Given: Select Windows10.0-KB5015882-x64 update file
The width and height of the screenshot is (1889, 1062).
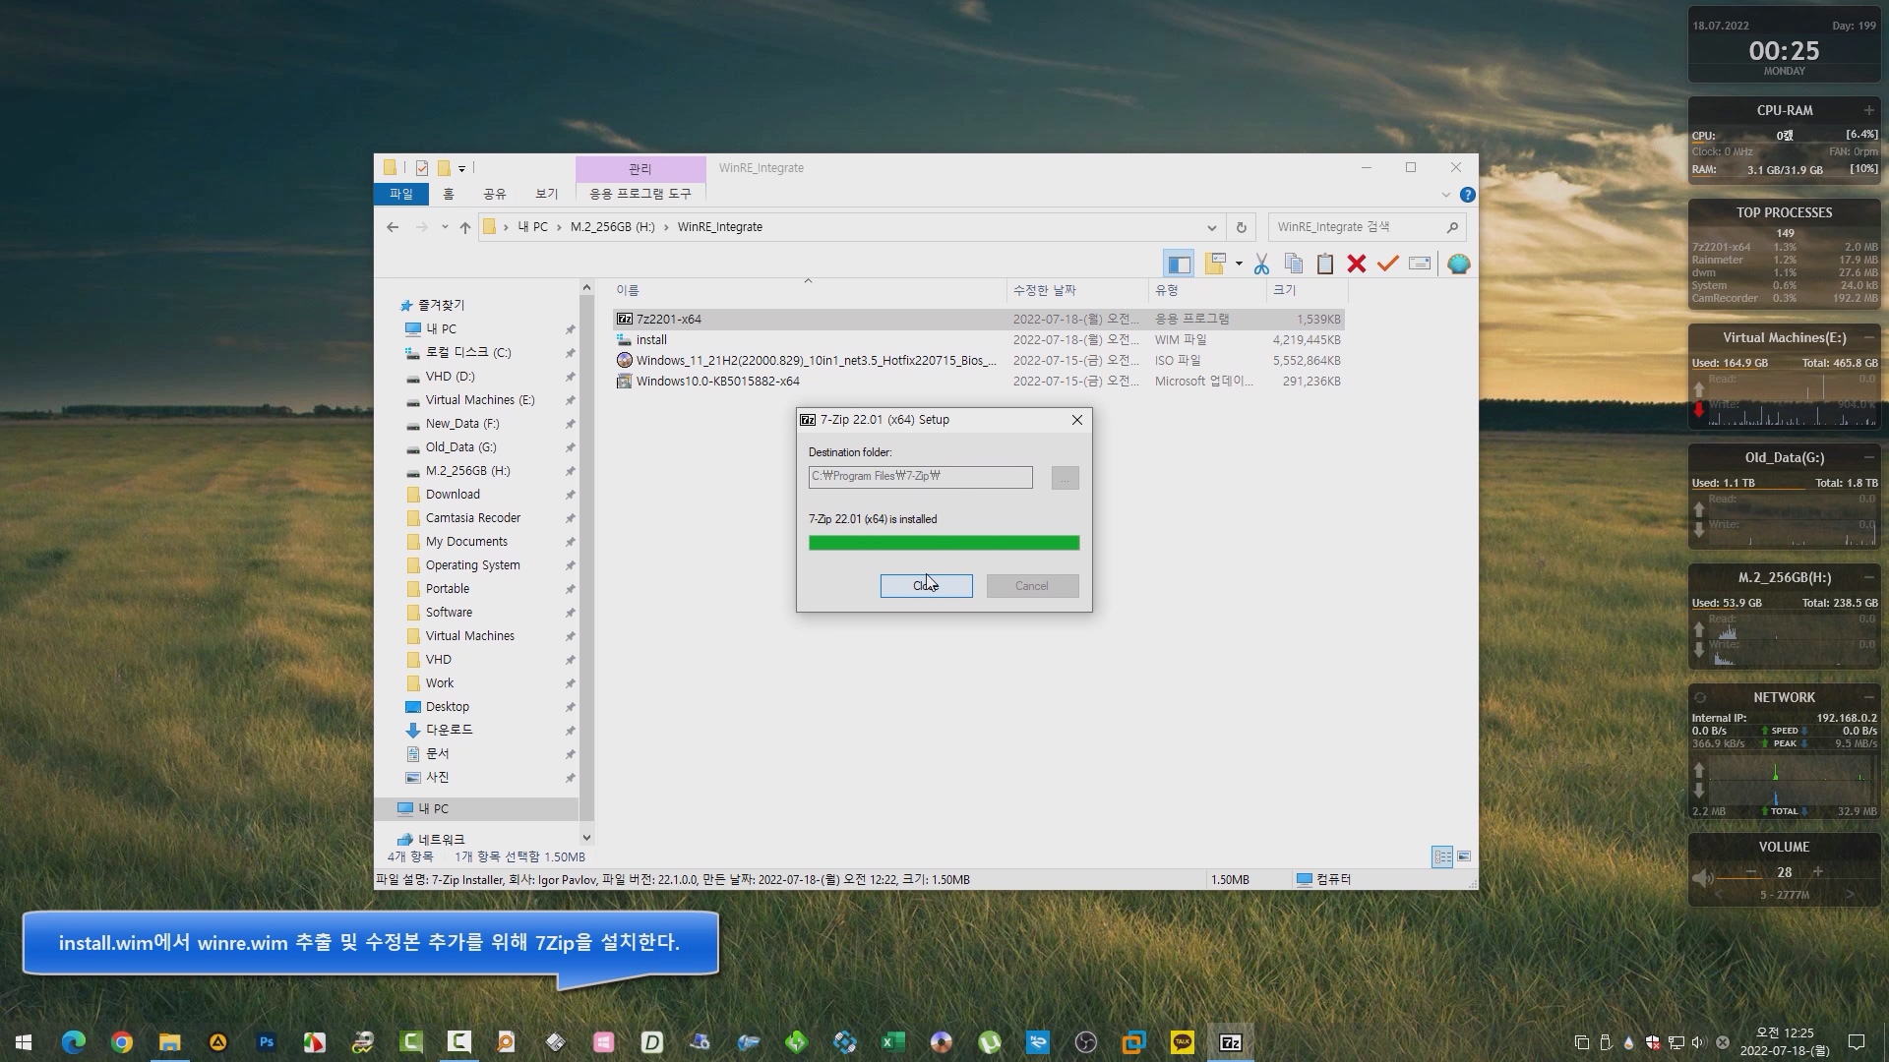Looking at the screenshot, I should [x=978, y=382].
